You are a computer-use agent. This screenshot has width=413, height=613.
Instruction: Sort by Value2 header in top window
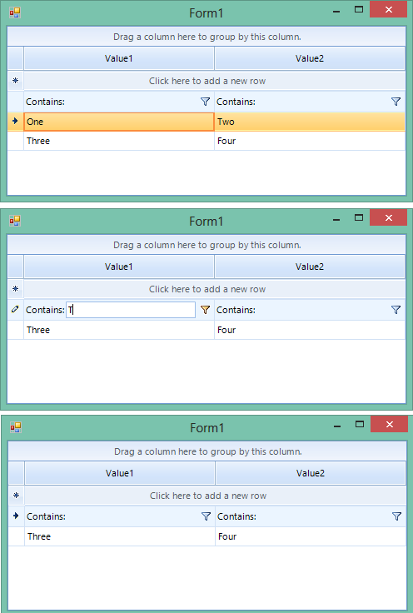(310, 58)
